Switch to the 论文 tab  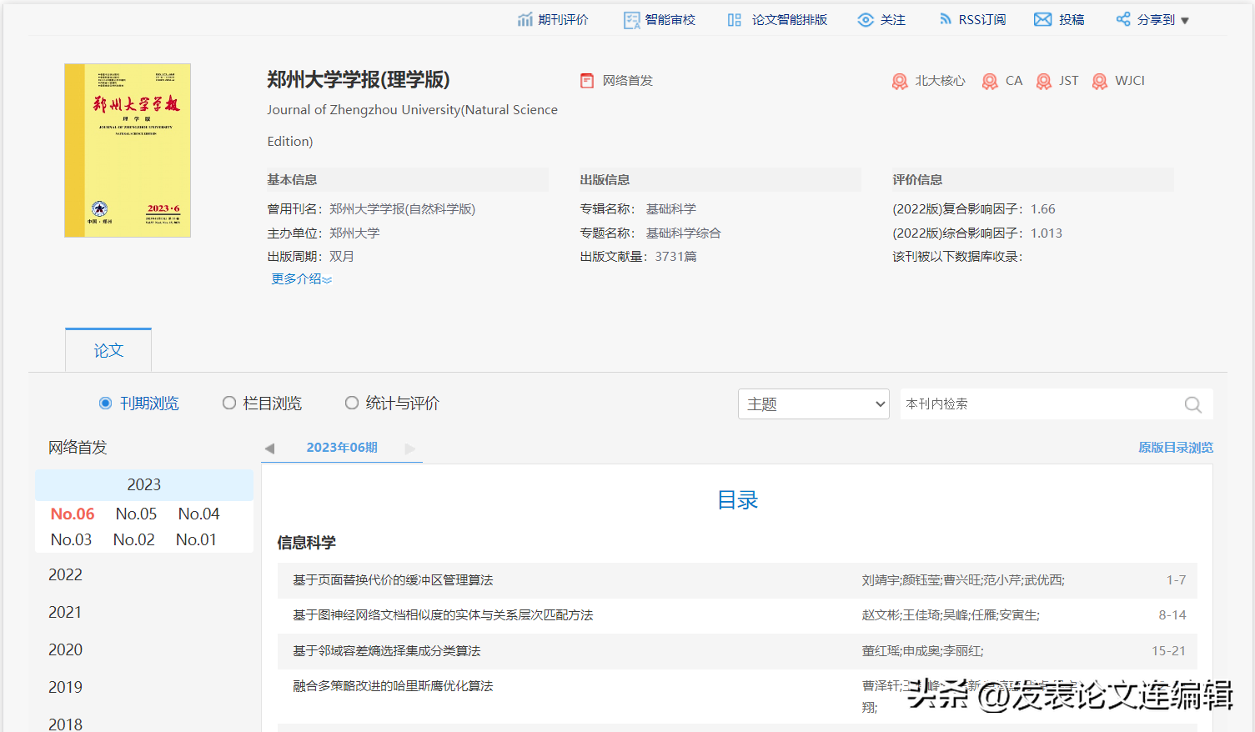[x=108, y=350]
